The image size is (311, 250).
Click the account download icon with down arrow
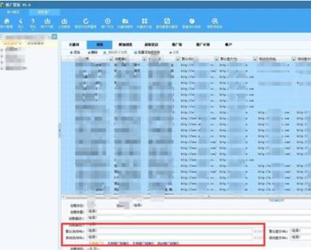pyautogui.click(x=47, y=21)
